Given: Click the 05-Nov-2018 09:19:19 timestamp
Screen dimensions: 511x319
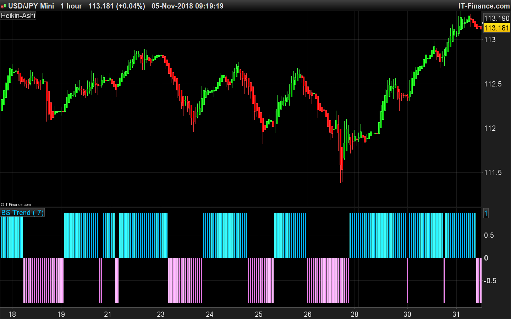Looking at the screenshot, I should pyautogui.click(x=187, y=6).
